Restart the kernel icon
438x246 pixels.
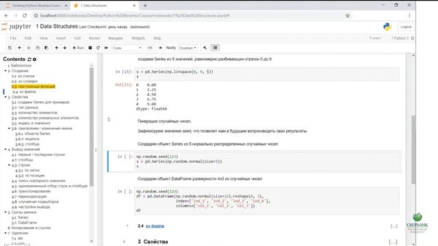[x=98, y=48]
